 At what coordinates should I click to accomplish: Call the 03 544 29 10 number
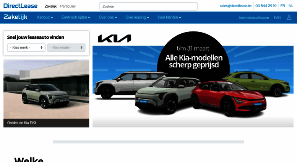(x=266, y=6)
